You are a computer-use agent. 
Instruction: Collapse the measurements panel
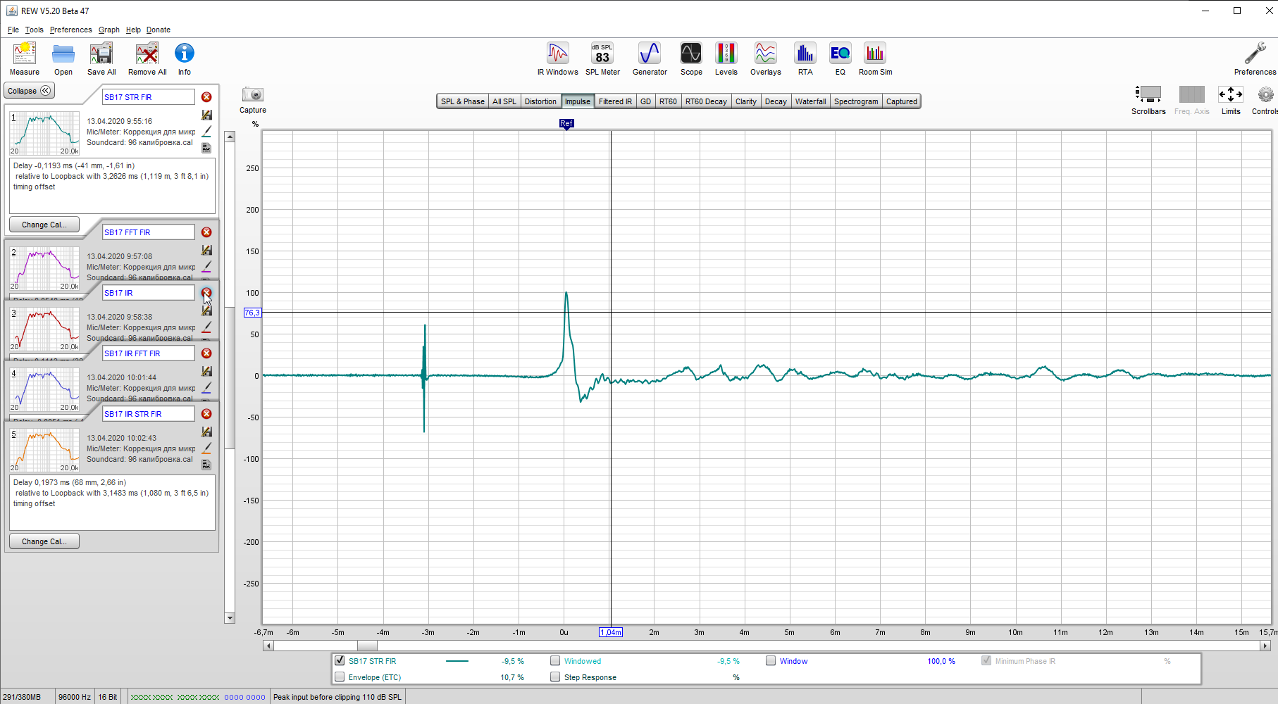[29, 91]
